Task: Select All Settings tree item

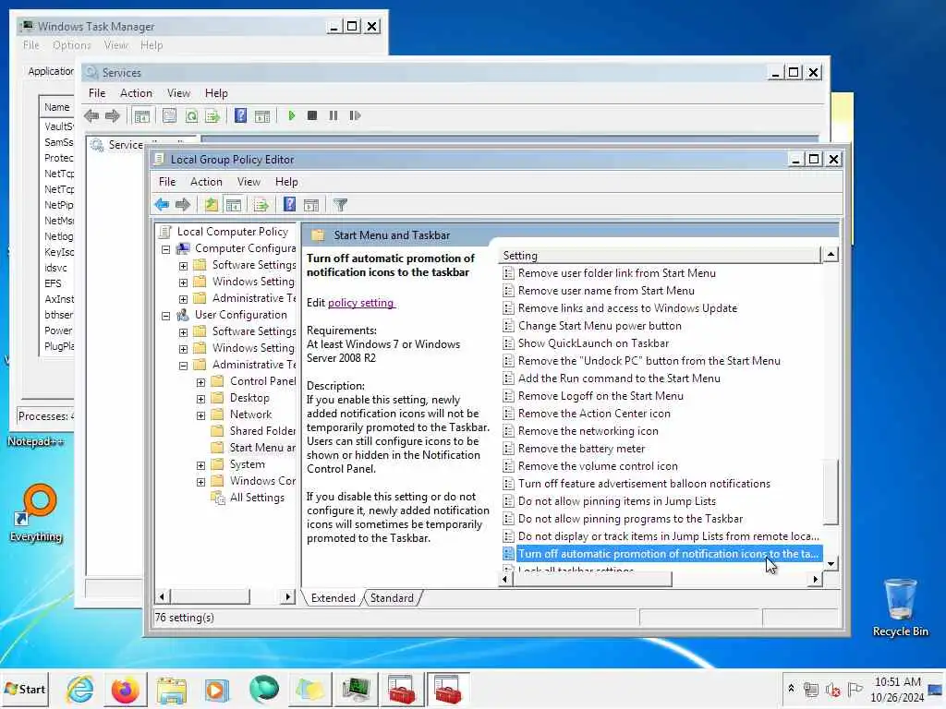Action: (x=248, y=498)
